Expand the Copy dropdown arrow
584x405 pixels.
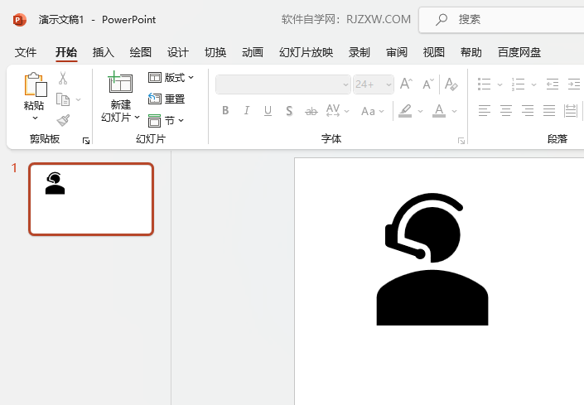click(x=78, y=99)
